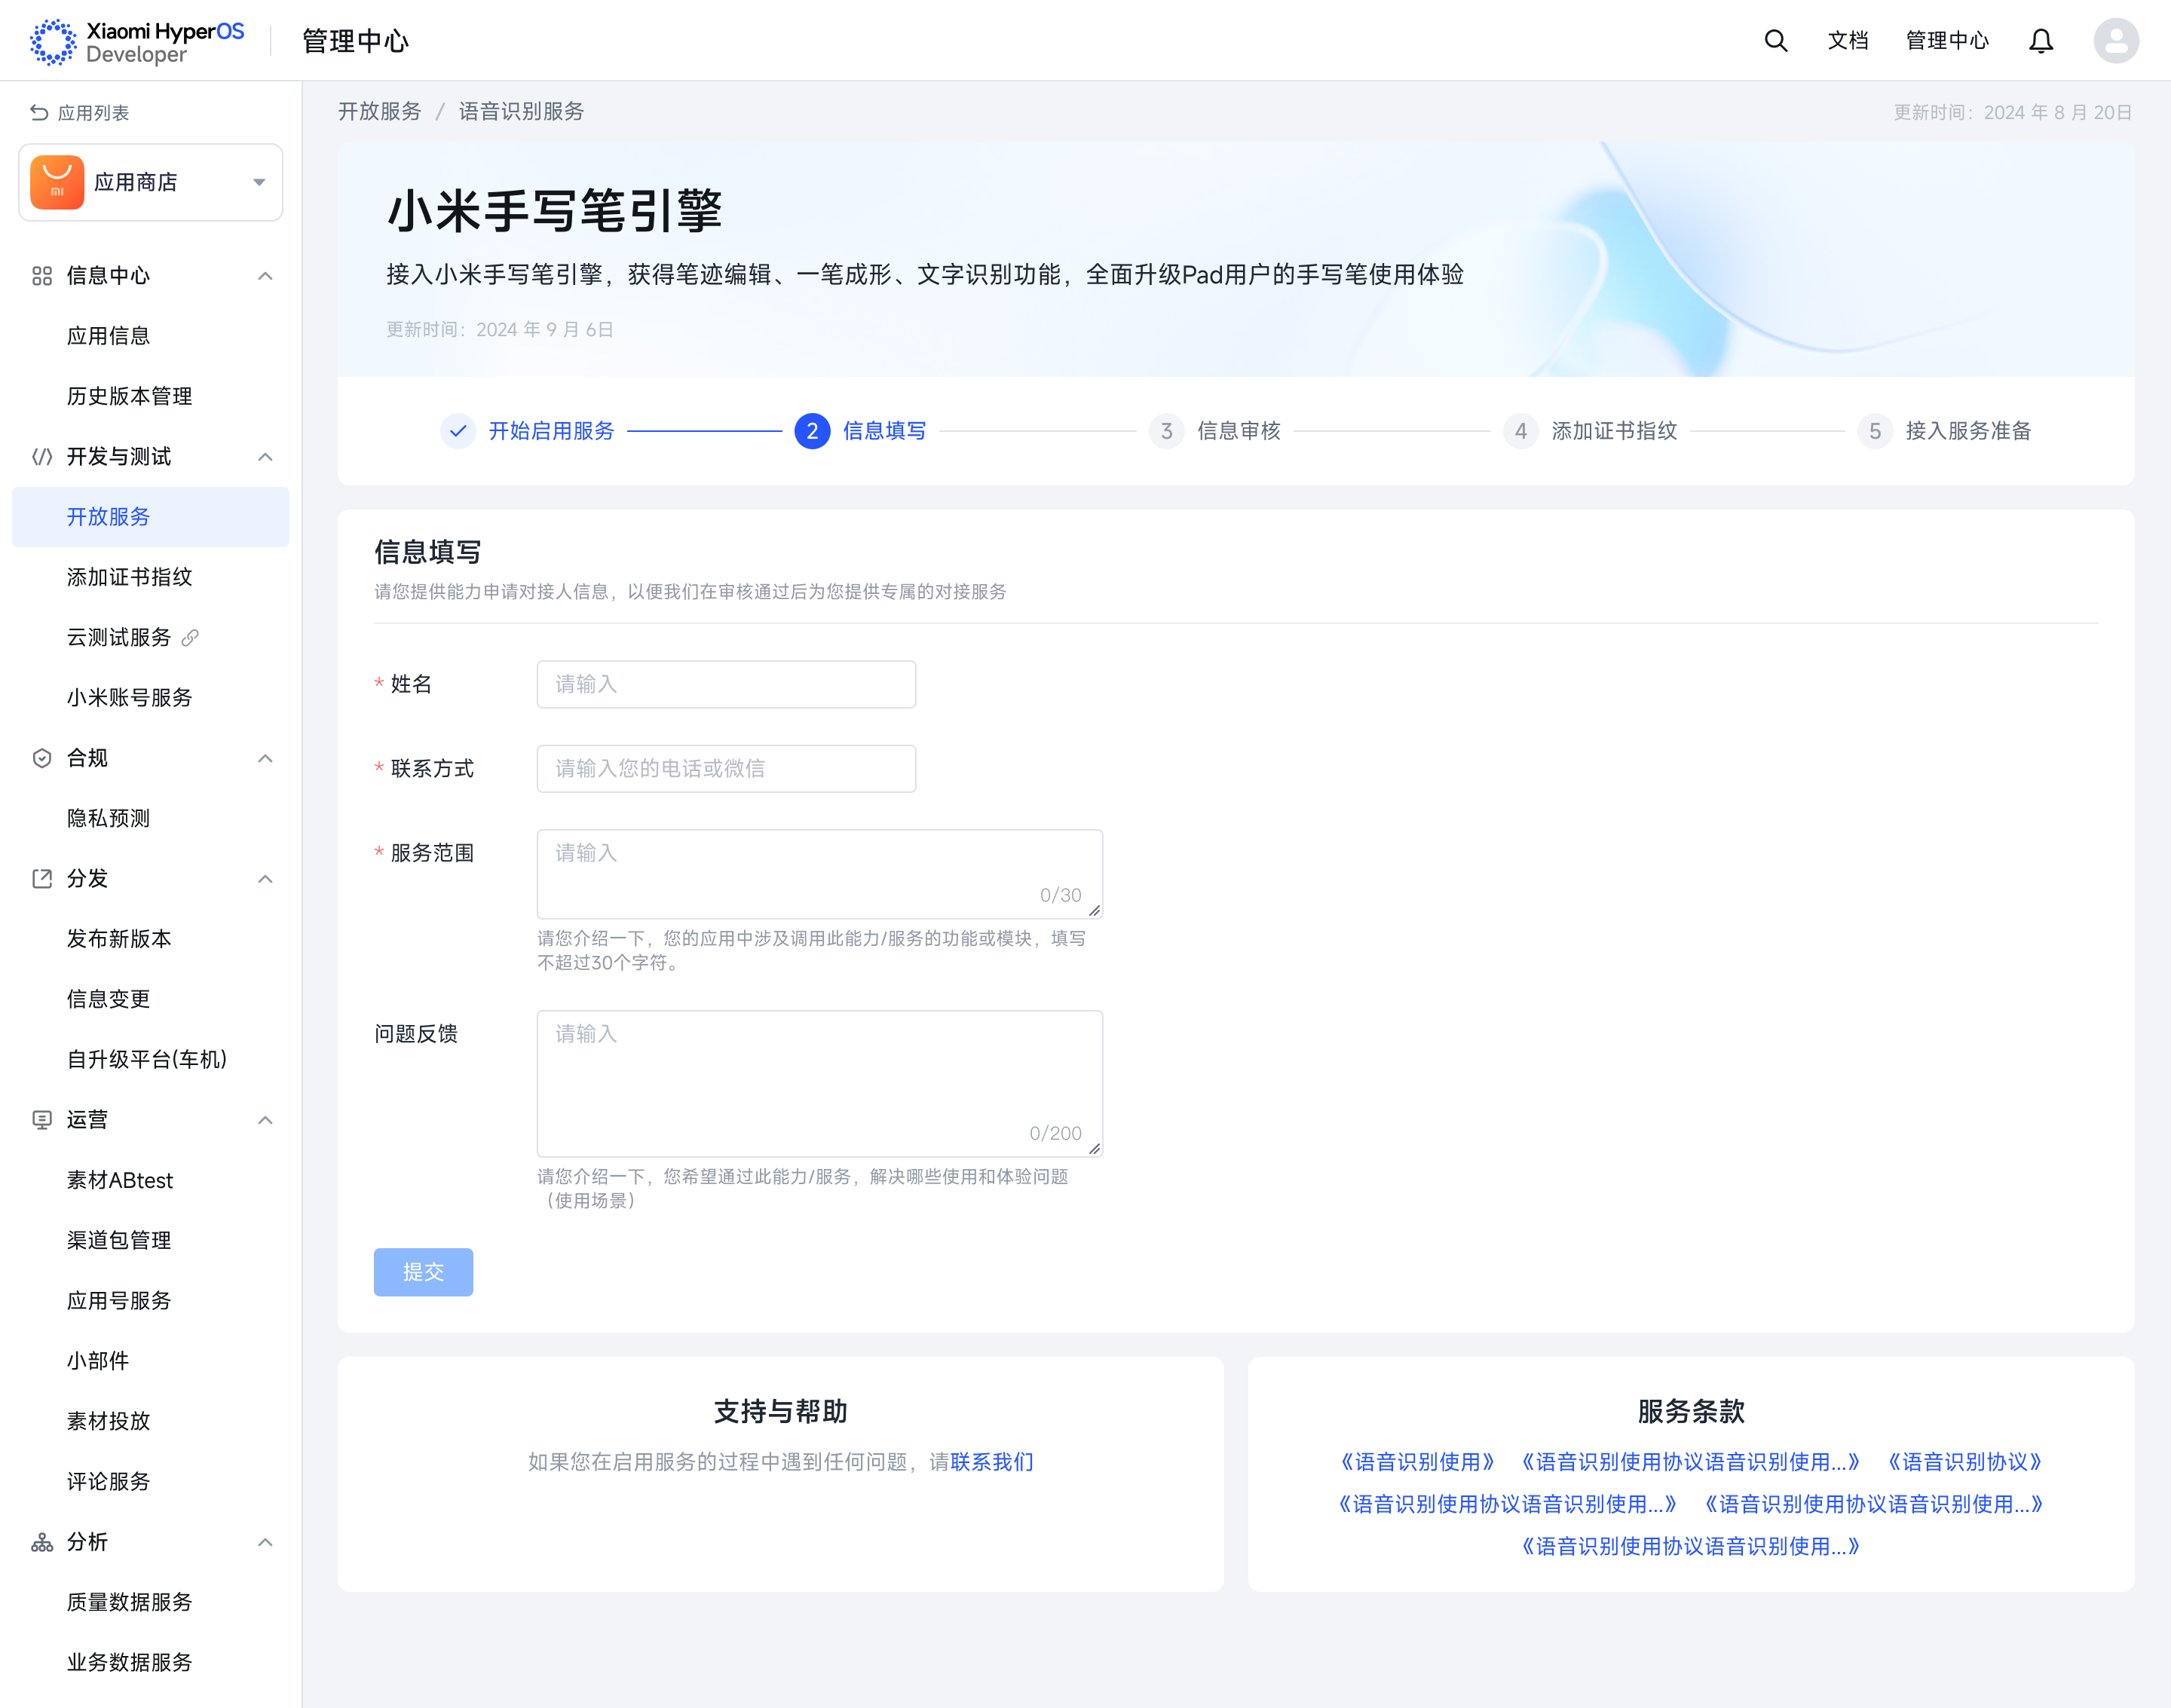Click the step 4 circle 添加证书指纹

[x=1520, y=431]
